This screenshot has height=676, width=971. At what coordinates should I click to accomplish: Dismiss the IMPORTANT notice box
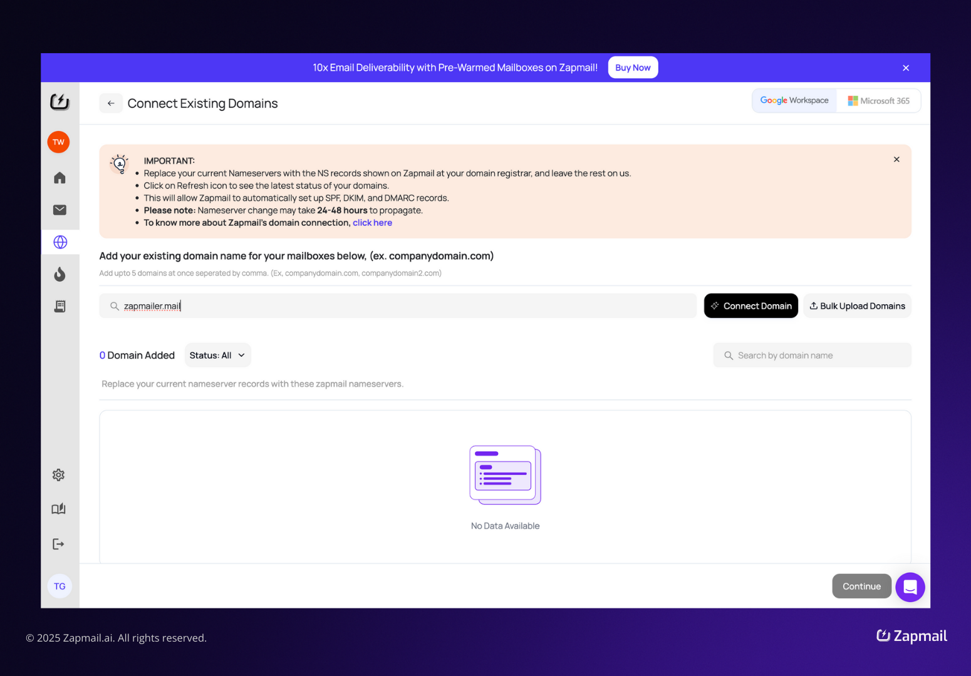pyautogui.click(x=896, y=160)
